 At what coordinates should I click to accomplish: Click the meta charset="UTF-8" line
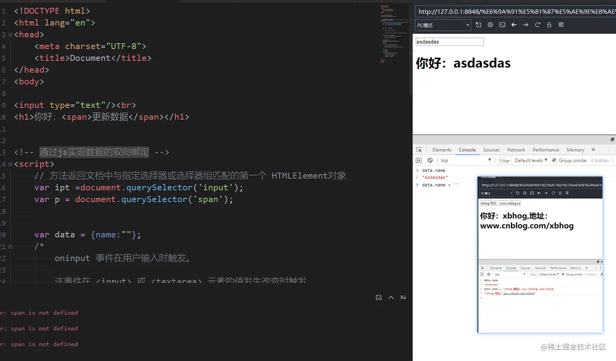pyautogui.click(x=90, y=46)
